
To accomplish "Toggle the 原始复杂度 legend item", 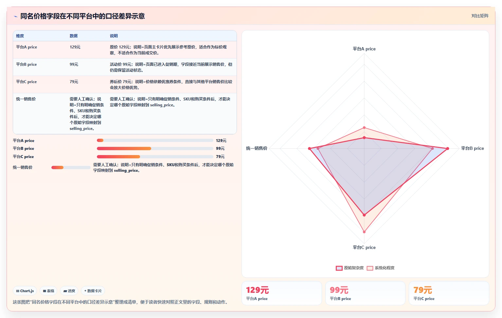I will pos(350,268).
